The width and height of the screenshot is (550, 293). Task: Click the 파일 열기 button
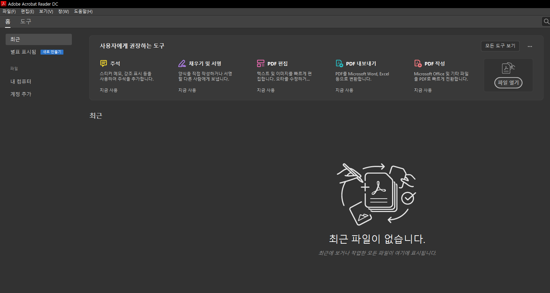coord(508,83)
